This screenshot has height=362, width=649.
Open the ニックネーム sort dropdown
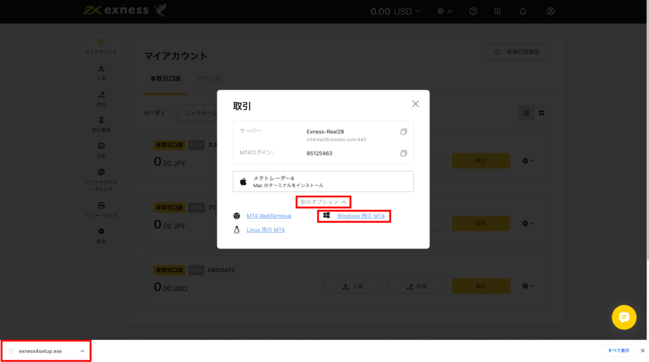(198, 113)
